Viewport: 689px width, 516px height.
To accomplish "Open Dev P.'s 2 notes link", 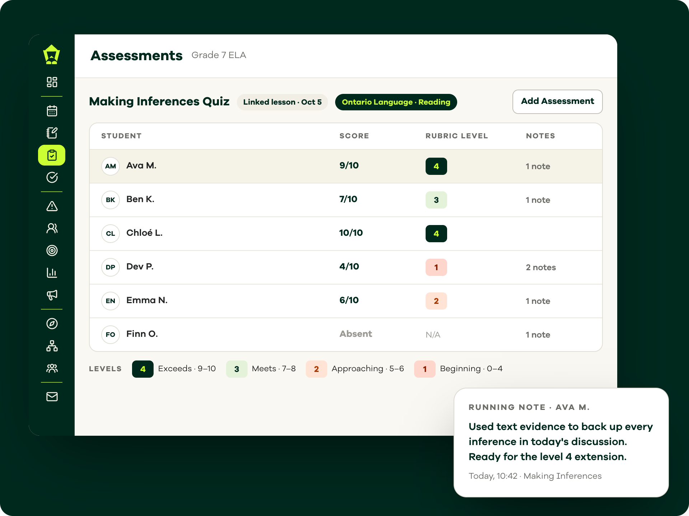I will (540, 267).
